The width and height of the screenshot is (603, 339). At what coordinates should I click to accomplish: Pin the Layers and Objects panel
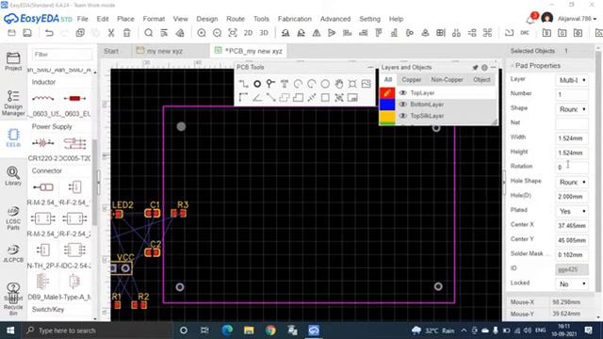(475, 67)
